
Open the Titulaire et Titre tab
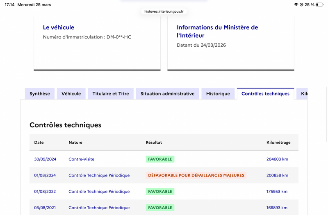click(x=111, y=94)
